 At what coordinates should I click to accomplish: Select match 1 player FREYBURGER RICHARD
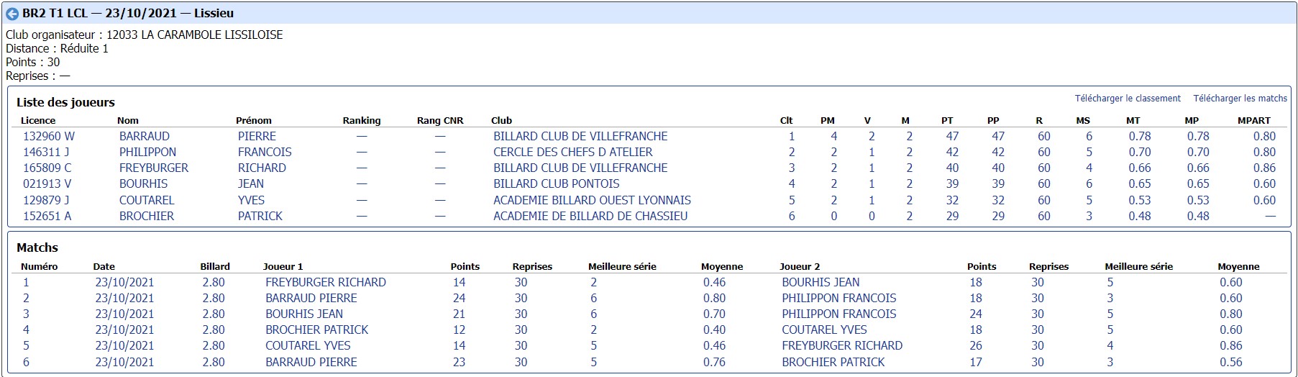pos(326,282)
